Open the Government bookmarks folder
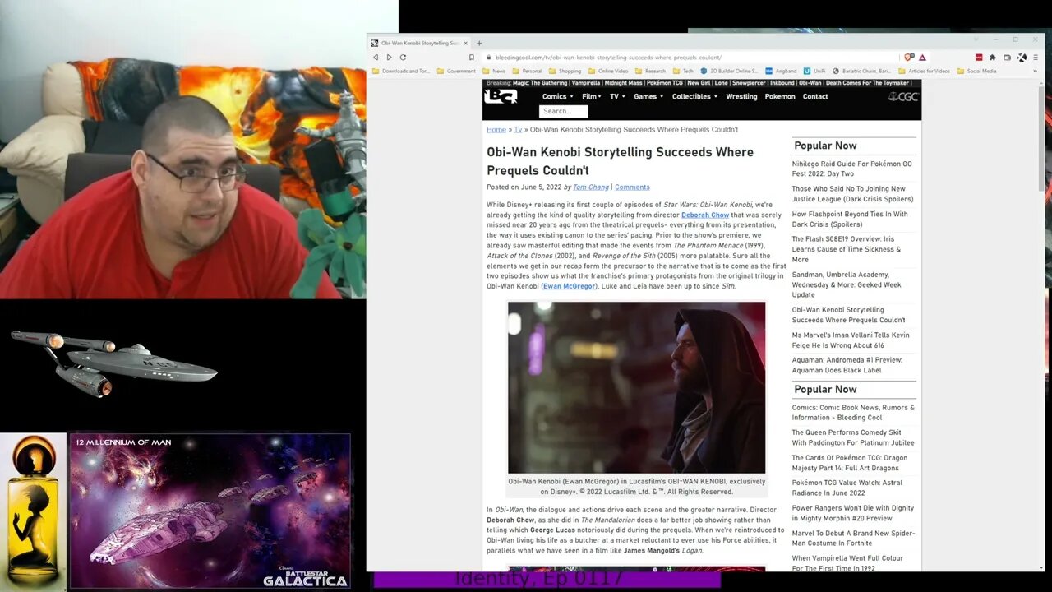 coord(456,71)
